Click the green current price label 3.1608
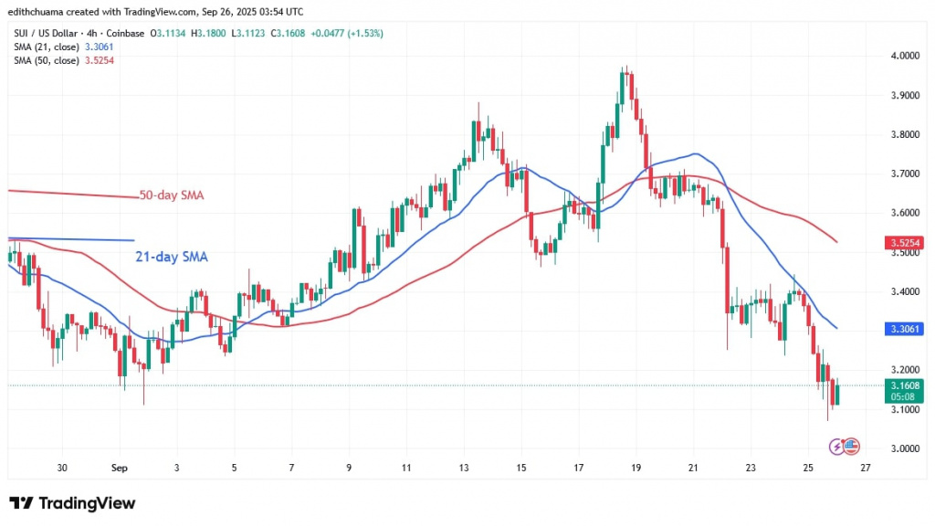The image size is (935, 527). click(901, 385)
